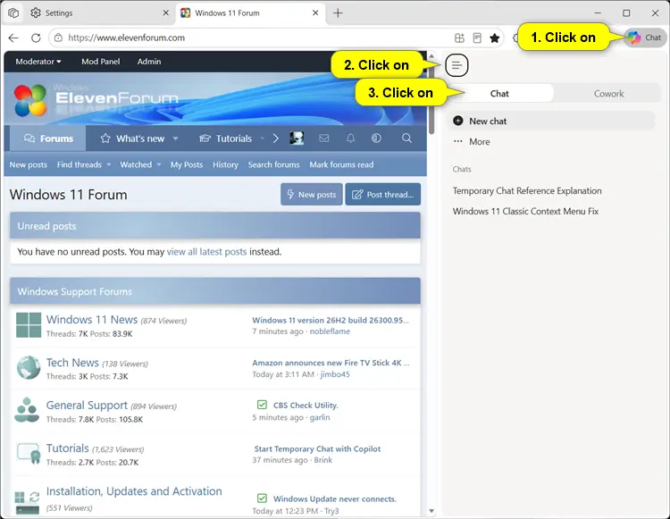Expand the What's new dropdown arrow
The height and width of the screenshot is (519, 670).
(x=175, y=138)
